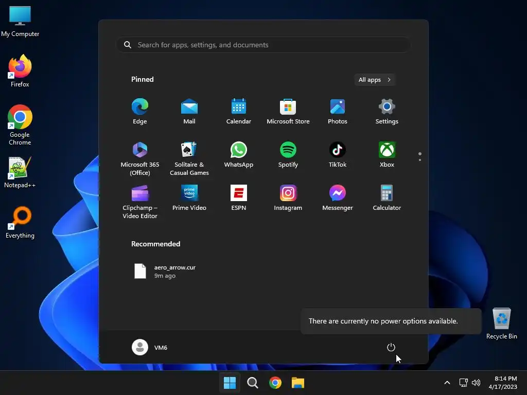The width and height of the screenshot is (527, 395).
Task: Go to next page of pinned apps
Action: [x=420, y=160]
